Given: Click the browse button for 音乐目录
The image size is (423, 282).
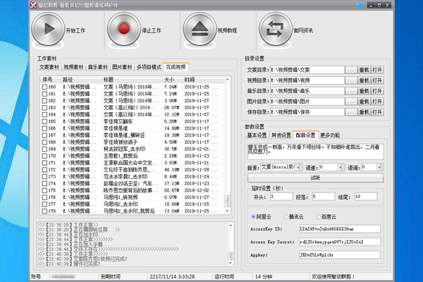Looking at the screenshot, I should 351,91.
